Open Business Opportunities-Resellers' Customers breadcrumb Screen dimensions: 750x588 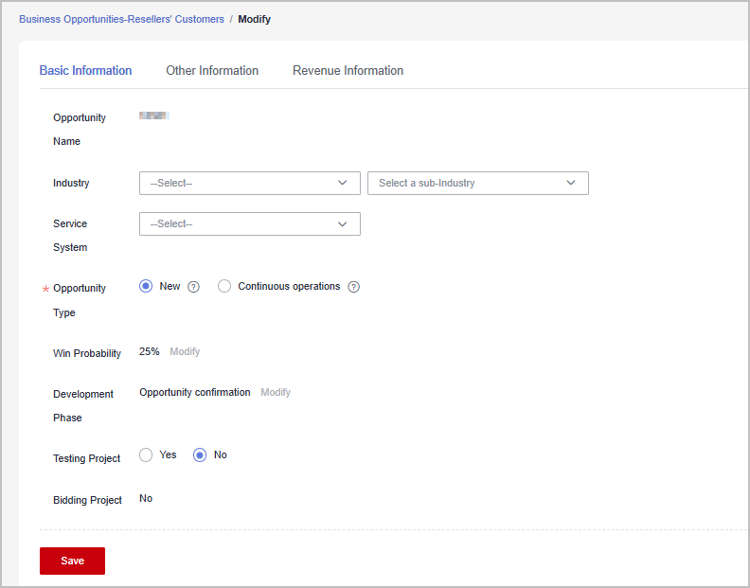pos(121,19)
